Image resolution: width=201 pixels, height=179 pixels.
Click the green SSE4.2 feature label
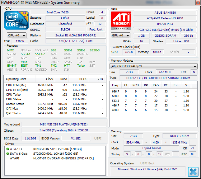[40, 54]
